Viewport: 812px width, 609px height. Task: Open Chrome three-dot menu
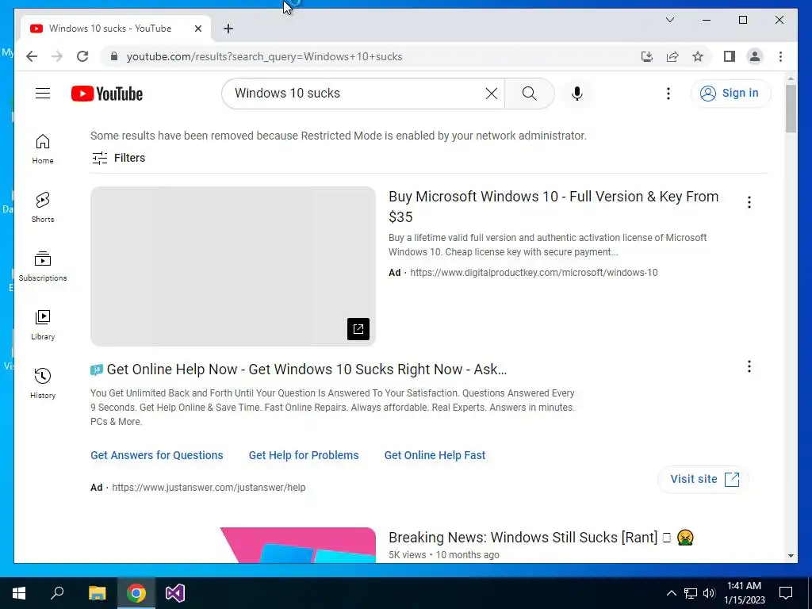tap(780, 56)
